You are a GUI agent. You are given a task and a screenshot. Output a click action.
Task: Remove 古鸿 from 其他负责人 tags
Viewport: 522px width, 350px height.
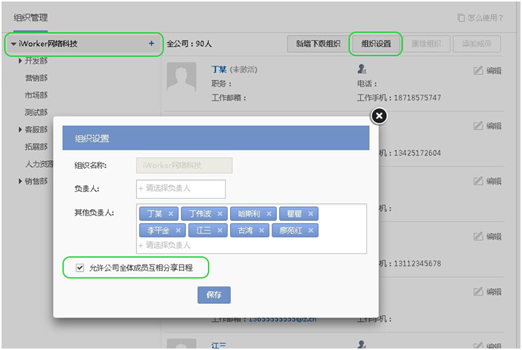pyautogui.click(x=262, y=231)
